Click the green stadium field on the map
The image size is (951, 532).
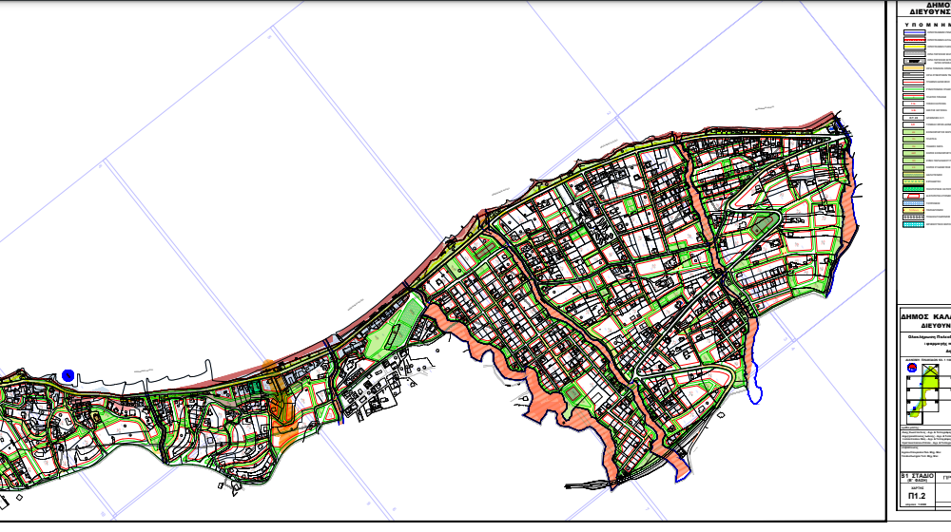pos(395,331)
